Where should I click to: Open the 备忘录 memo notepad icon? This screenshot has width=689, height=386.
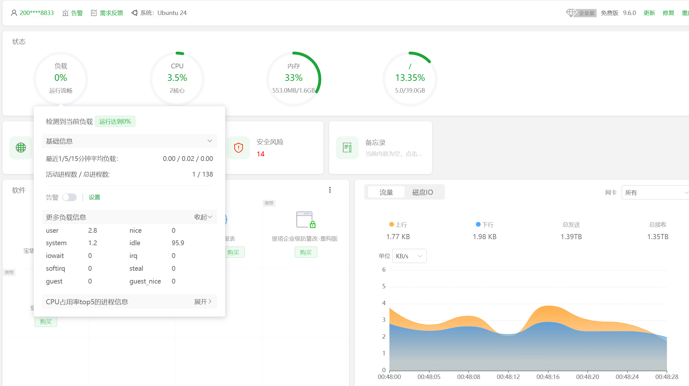tap(347, 148)
